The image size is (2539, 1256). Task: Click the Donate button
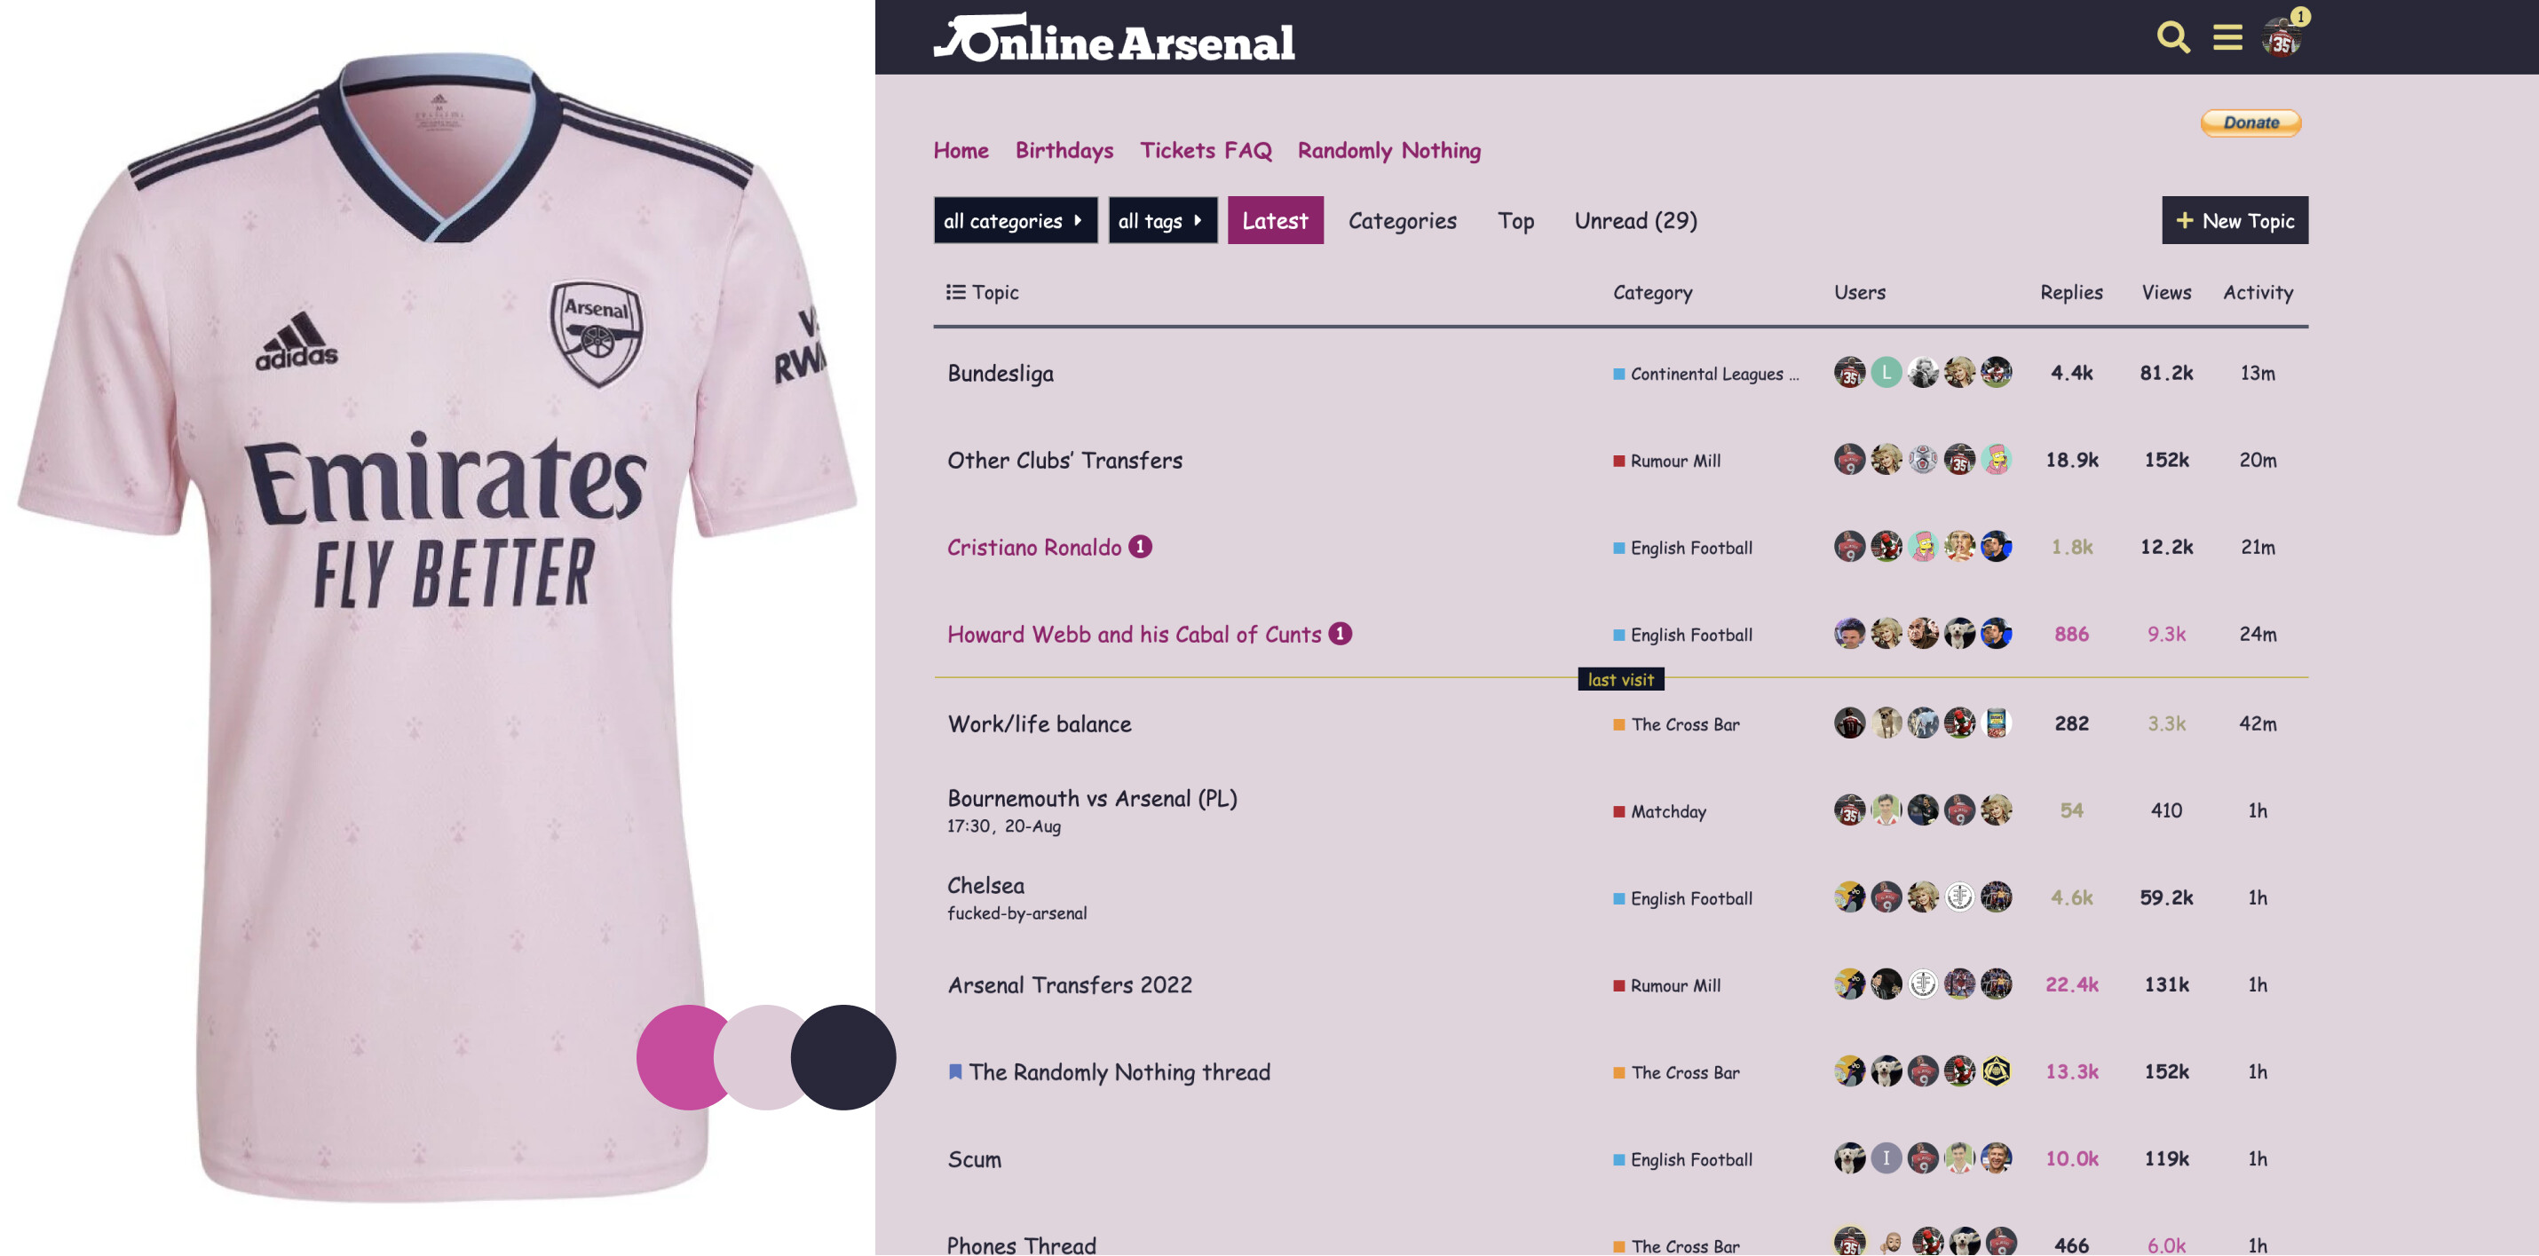(x=2250, y=122)
